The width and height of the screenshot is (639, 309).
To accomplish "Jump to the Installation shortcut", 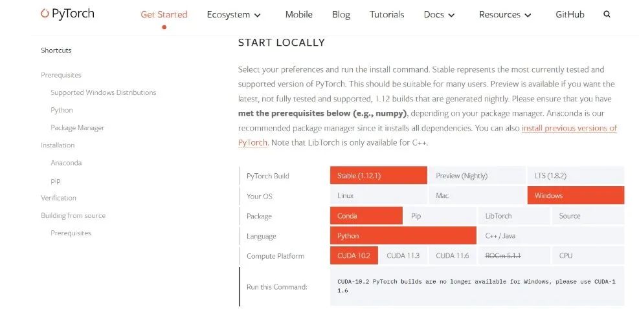I will click(x=58, y=145).
